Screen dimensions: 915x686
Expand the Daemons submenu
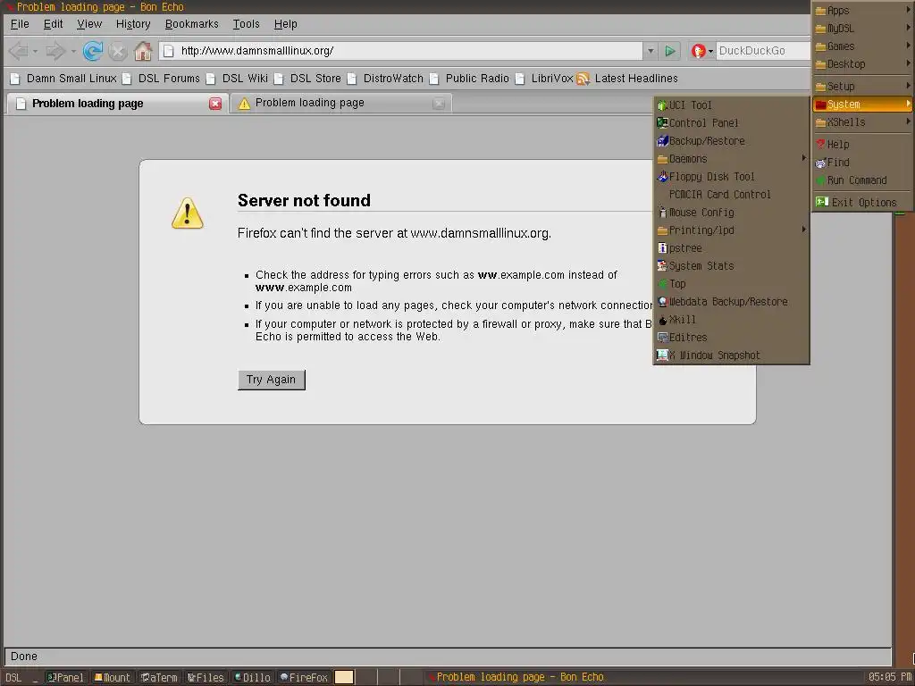(x=731, y=159)
